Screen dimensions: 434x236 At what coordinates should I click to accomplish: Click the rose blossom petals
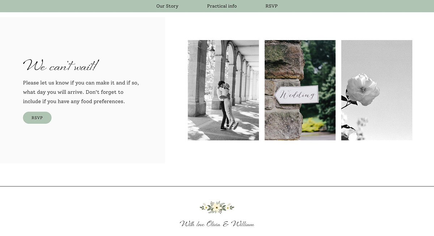tap(363, 89)
